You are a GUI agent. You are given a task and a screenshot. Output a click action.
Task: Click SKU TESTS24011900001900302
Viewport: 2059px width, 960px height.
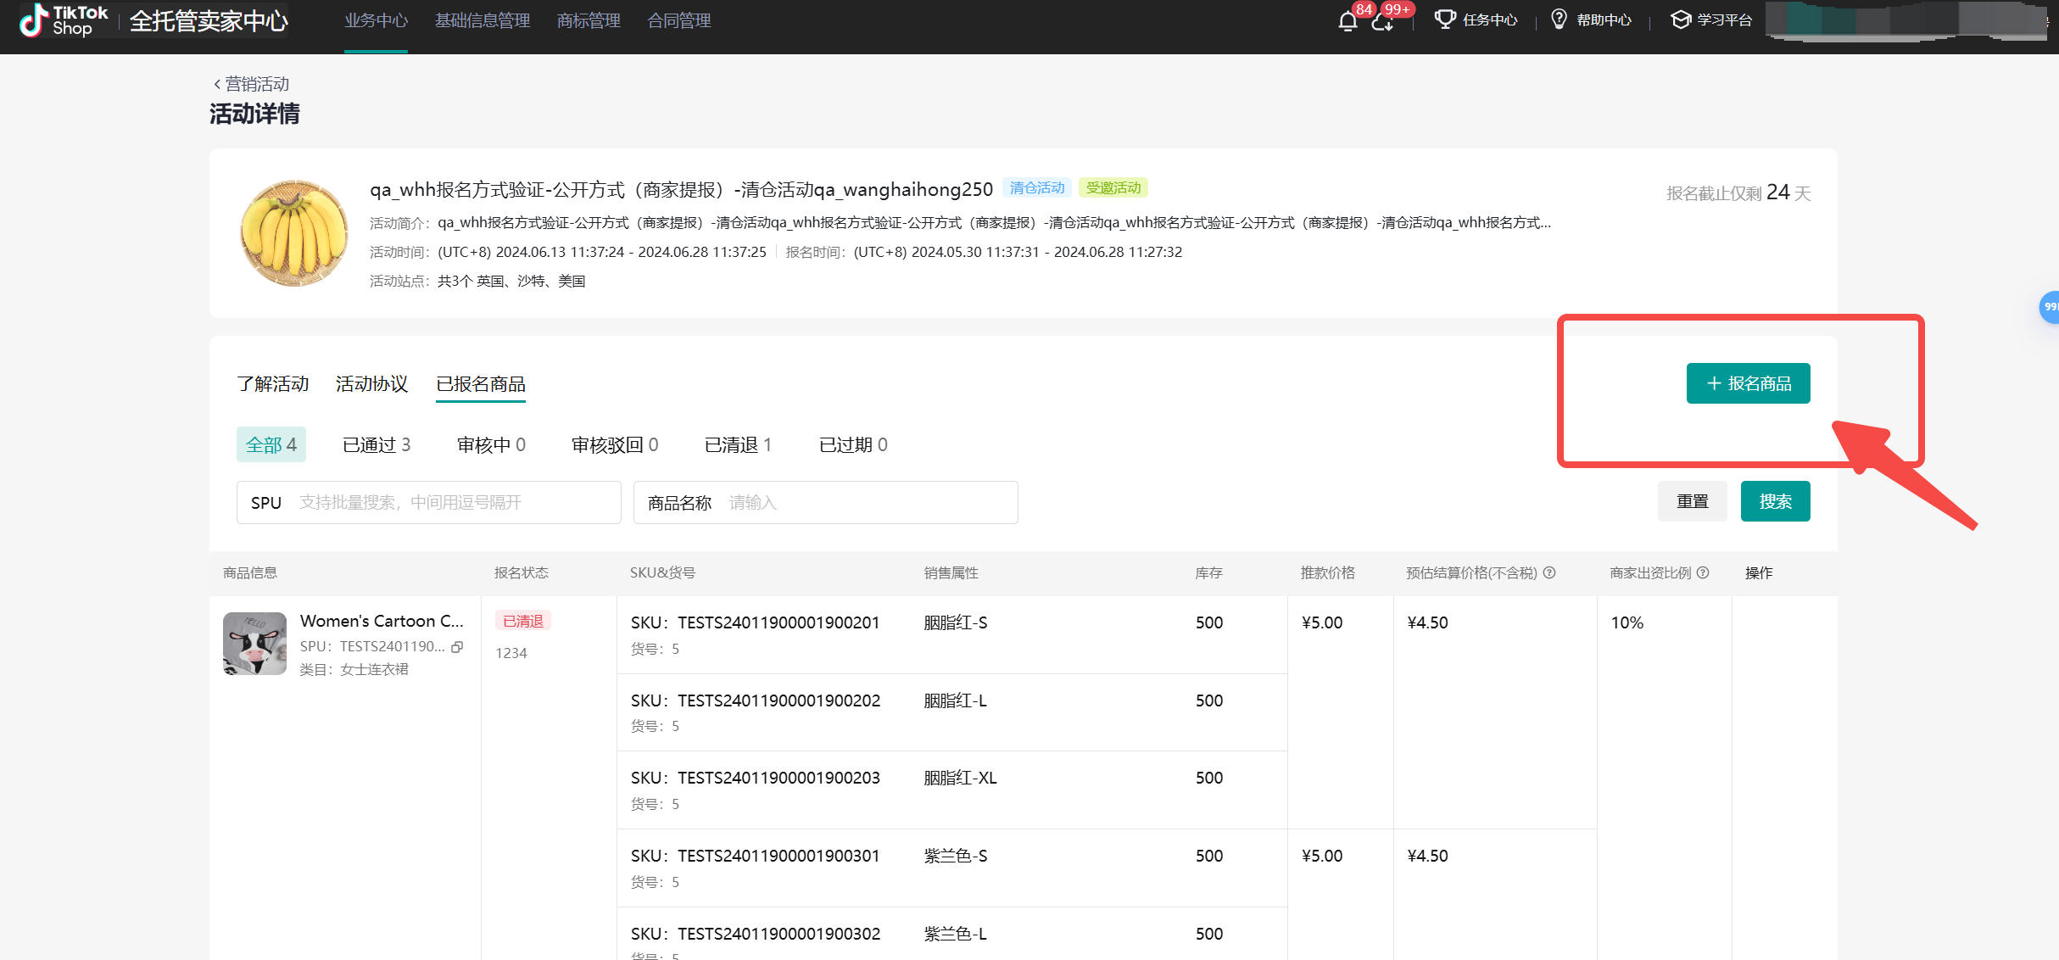click(x=756, y=934)
